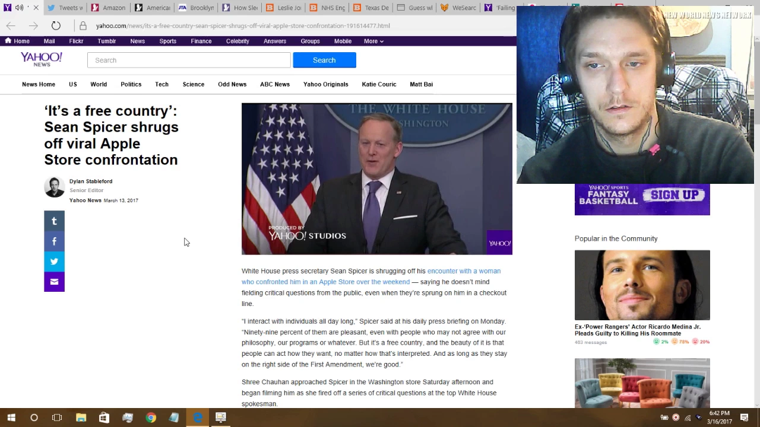The height and width of the screenshot is (427, 760).
Task: Open the Odd News section
Action: (x=232, y=84)
